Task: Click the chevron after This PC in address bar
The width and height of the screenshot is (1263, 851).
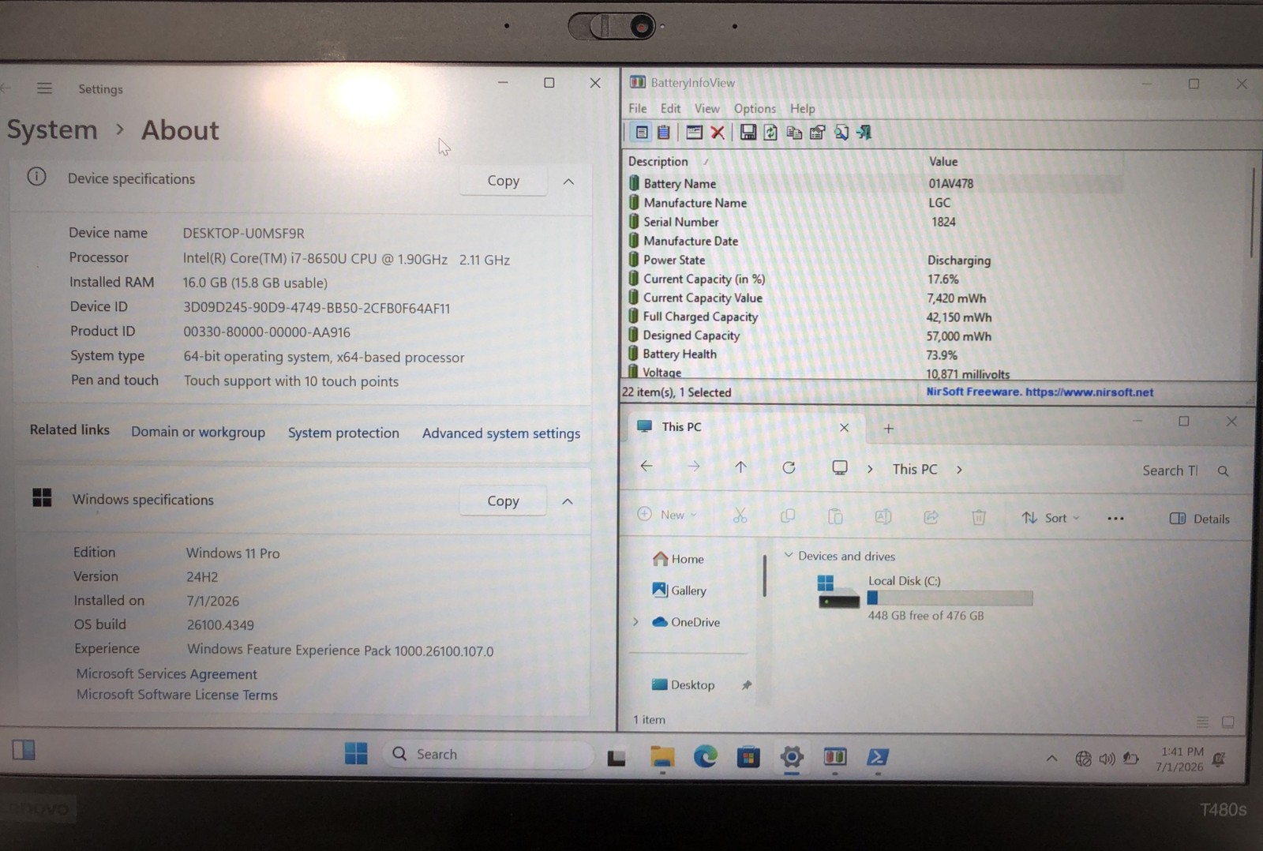Action: click(959, 470)
